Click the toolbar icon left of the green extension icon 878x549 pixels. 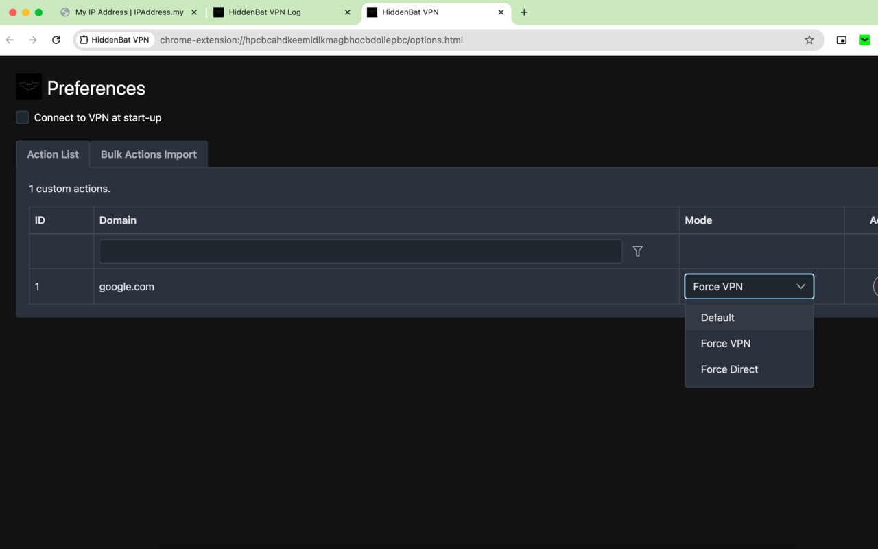pos(842,40)
